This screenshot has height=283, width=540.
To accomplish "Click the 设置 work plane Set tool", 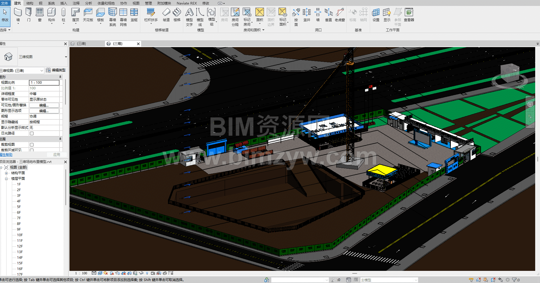I will [x=376, y=15].
